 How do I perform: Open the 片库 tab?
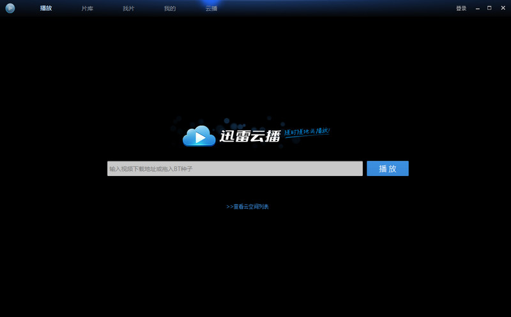pos(88,8)
